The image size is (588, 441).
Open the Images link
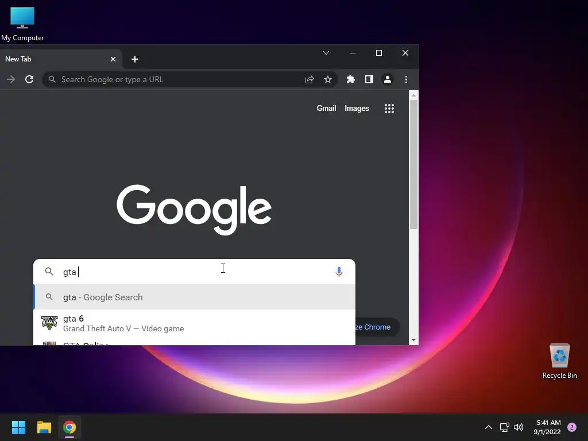pos(357,109)
